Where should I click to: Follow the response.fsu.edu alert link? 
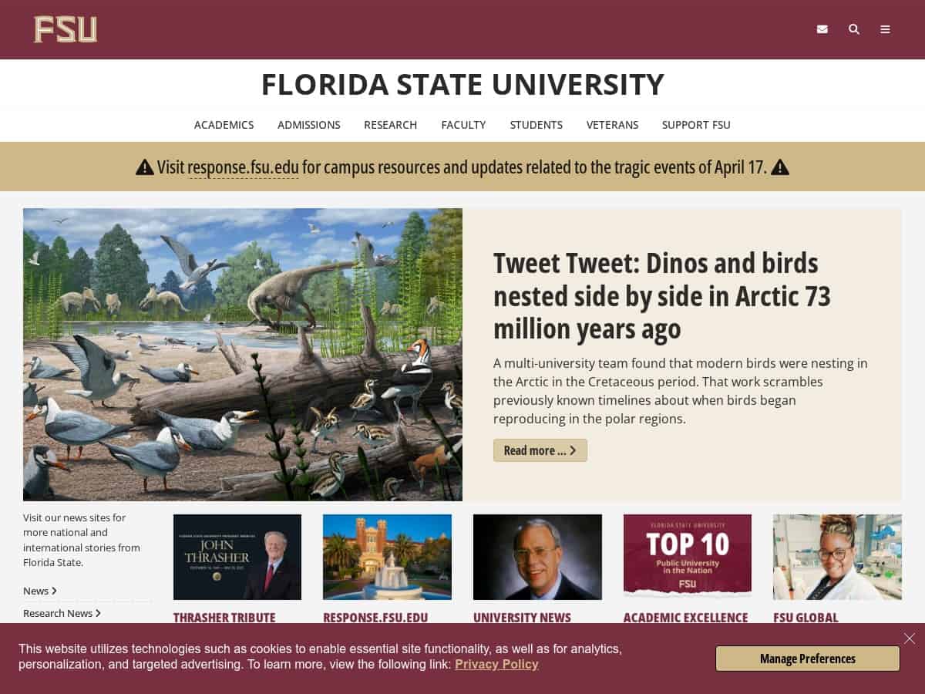point(243,167)
